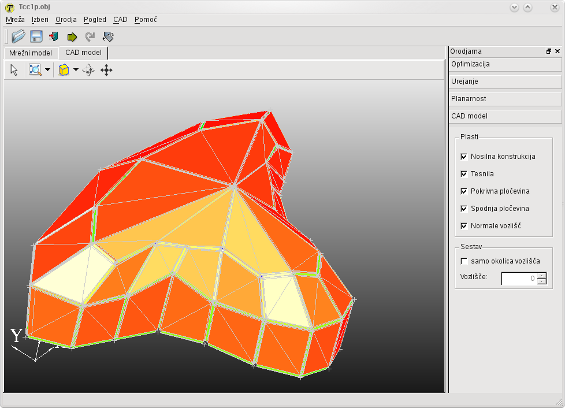Open the zoom tool dropdown arrow

[47, 70]
